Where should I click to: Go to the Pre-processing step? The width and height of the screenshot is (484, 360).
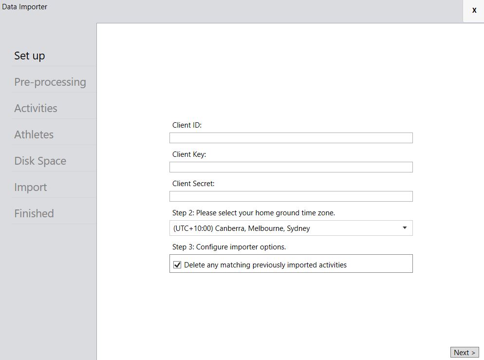pyautogui.click(x=50, y=82)
